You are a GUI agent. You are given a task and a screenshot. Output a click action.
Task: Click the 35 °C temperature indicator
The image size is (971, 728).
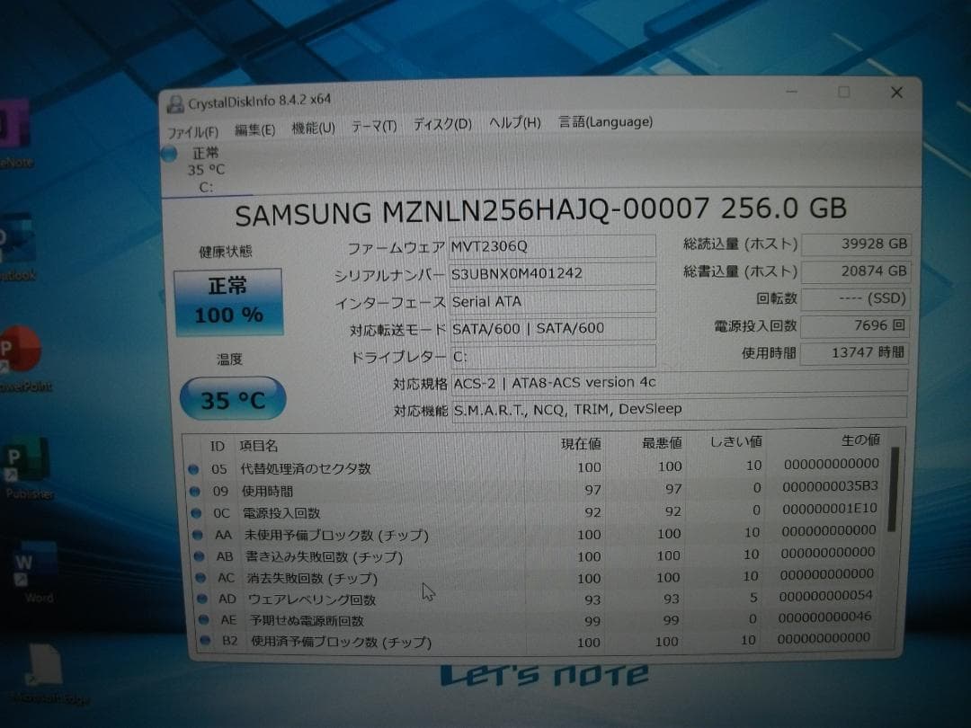[232, 396]
